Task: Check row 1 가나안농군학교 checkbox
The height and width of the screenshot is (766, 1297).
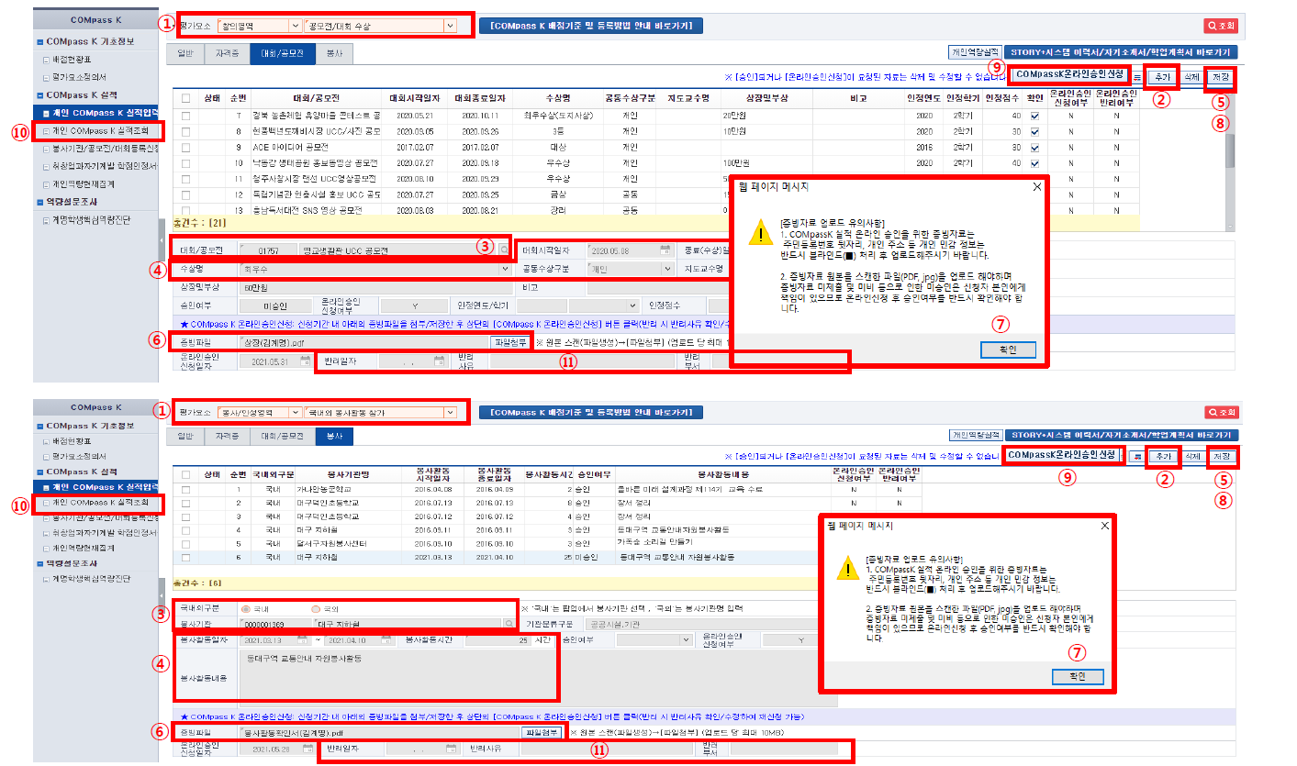Action: [186, 490]
